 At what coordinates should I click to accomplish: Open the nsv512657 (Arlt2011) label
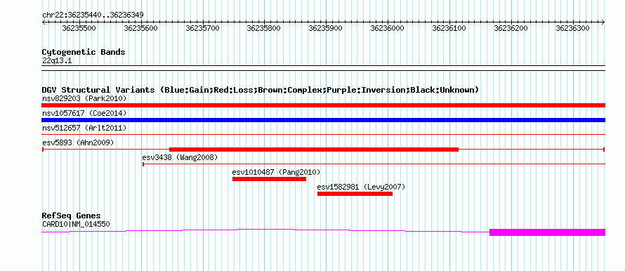[x=84, y=128]
